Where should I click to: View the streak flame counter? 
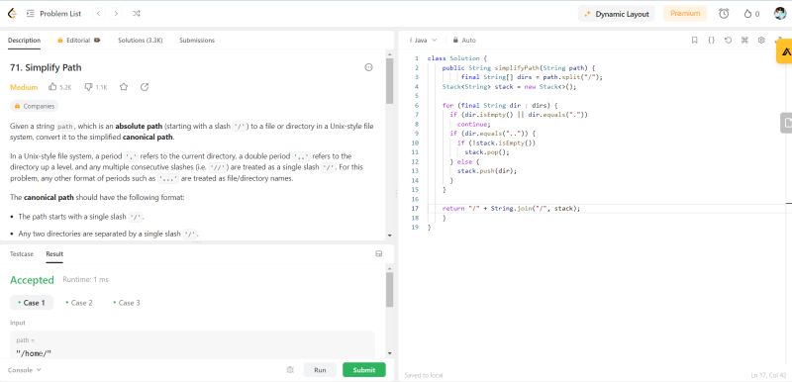tap(751, 14)
